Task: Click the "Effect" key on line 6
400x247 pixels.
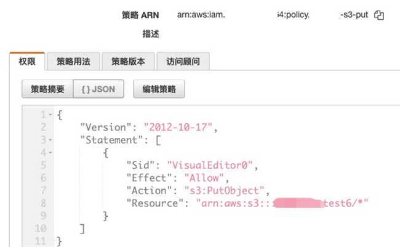Action: pyautogui.click(x=149, y=178)
